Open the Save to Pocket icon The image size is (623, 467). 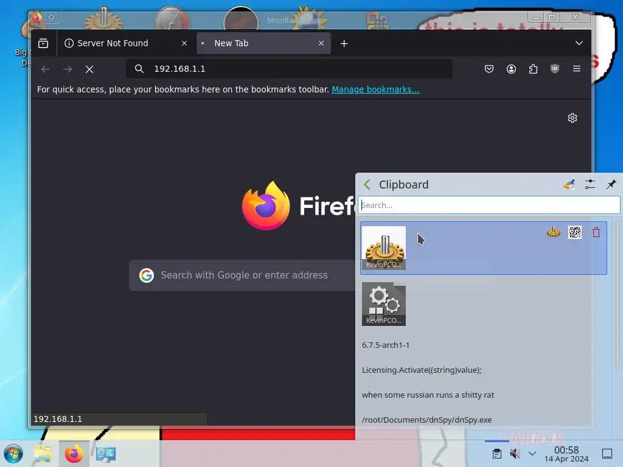click(x=489, y=69)
